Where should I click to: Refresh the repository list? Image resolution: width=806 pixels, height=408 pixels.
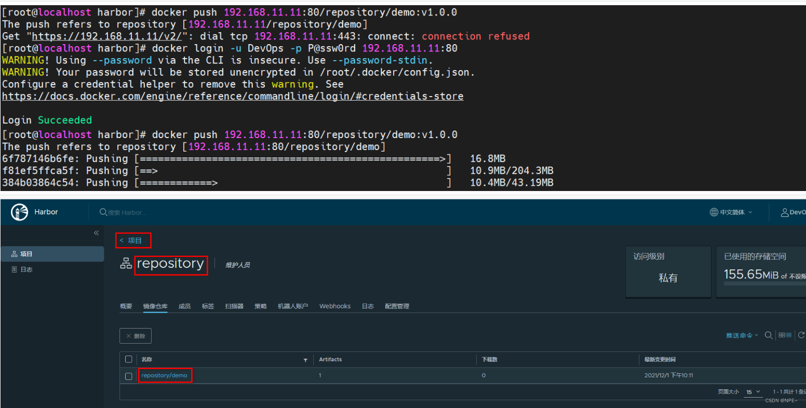click(x=801, y=335)
